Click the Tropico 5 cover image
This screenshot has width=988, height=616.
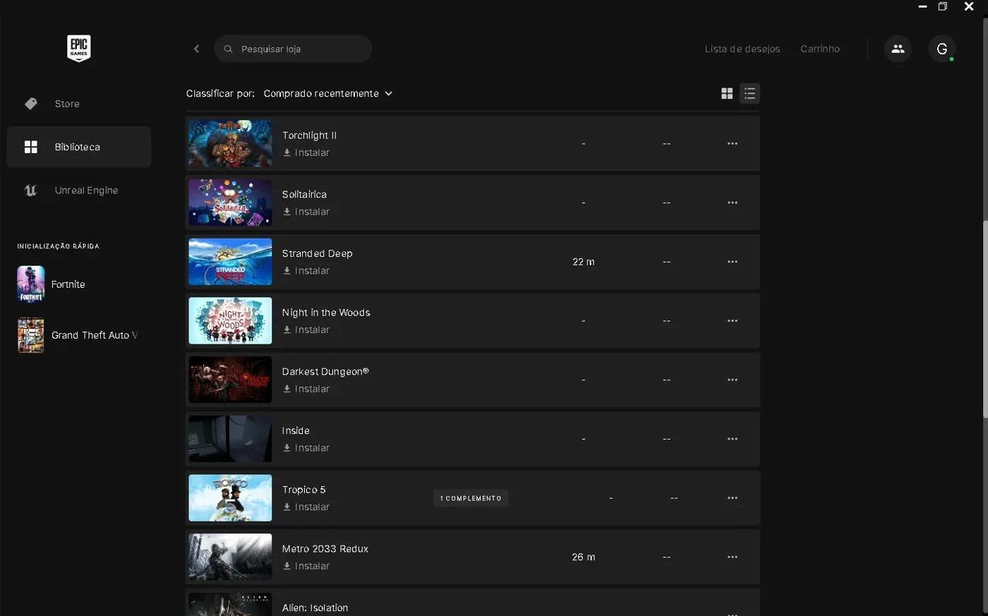click(230, 498)
